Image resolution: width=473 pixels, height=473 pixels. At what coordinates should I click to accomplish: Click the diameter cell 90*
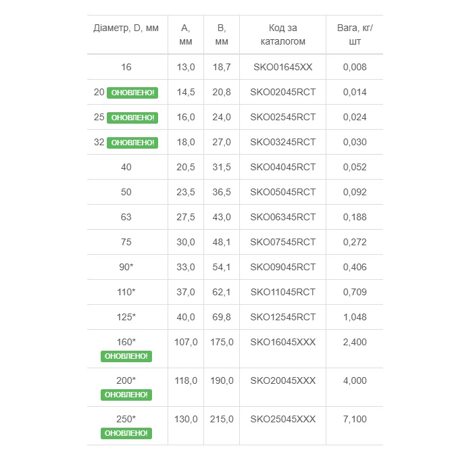pyautogui.click(x=126, y=267)
